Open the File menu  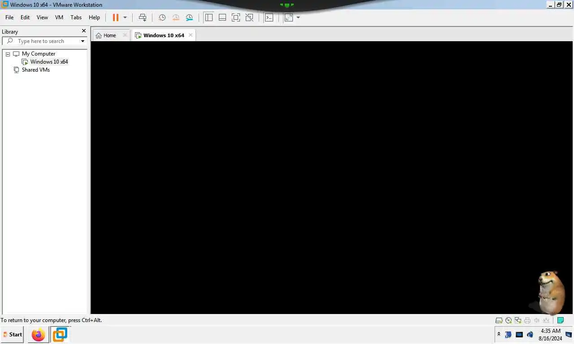[x=9, y=17]
